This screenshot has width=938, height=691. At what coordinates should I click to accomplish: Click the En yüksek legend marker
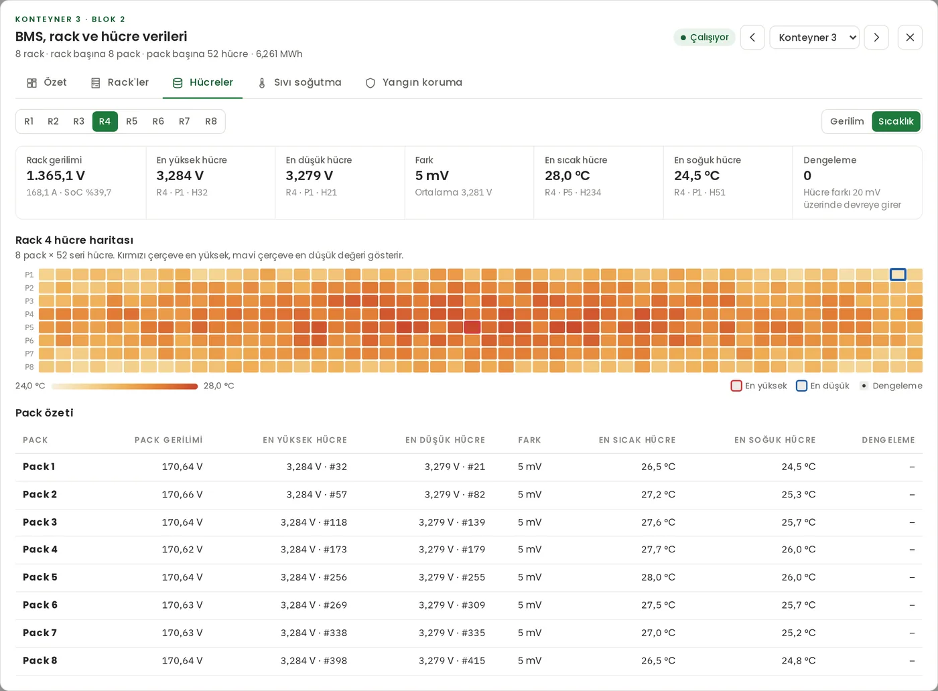pos(736,386)
